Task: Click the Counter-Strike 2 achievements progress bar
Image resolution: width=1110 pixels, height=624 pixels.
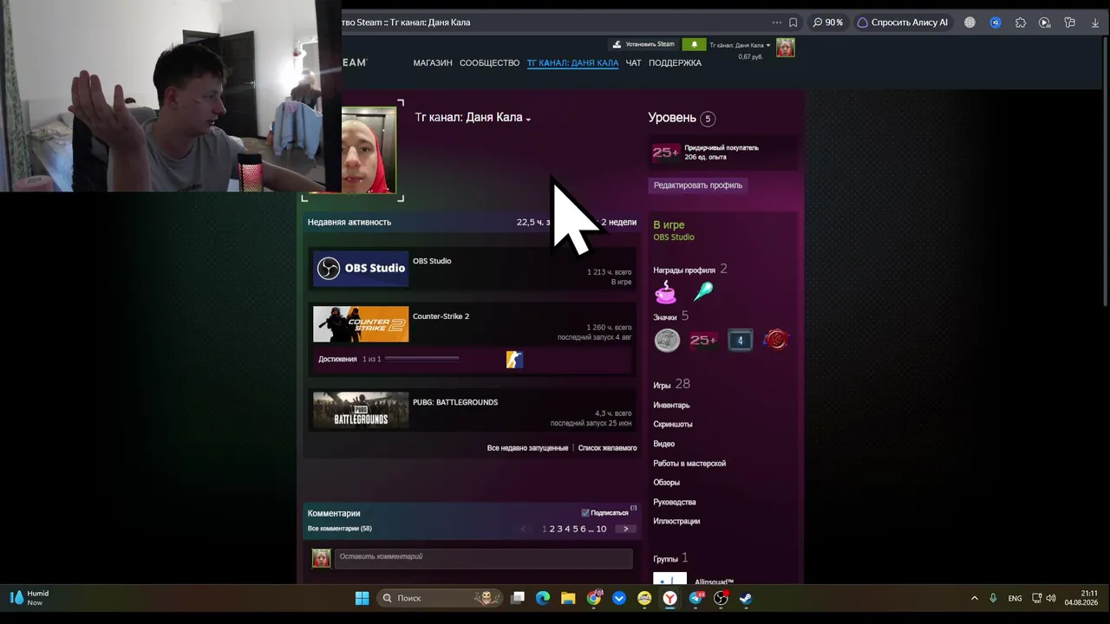Action: (x=422, y=359)
